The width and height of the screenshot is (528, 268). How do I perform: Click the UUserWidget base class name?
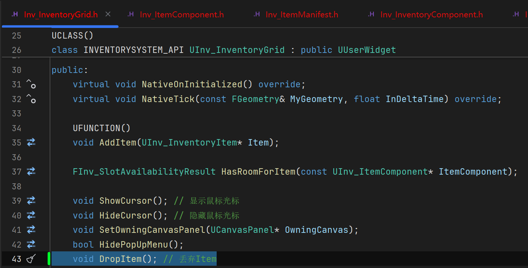367,50
